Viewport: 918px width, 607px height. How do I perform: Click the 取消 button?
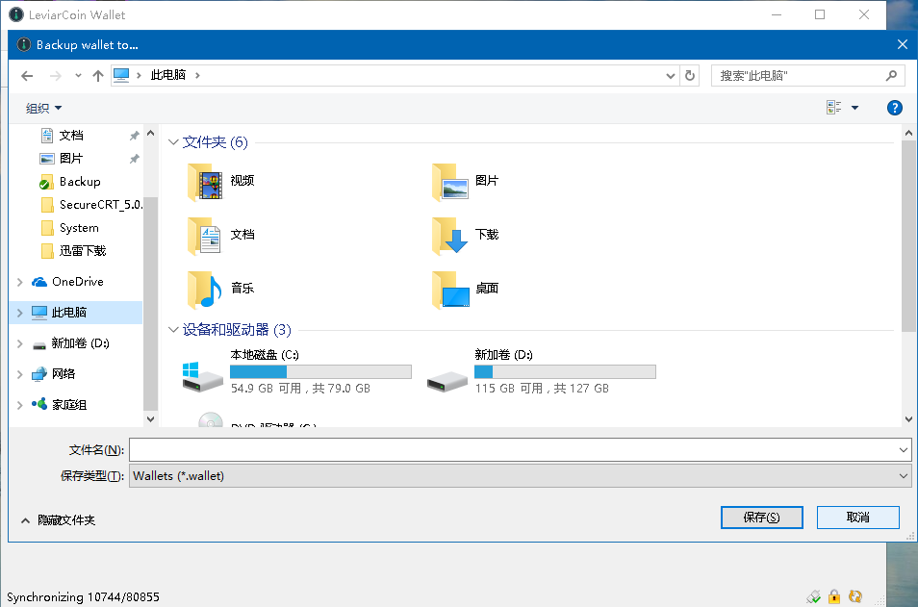tap(857, 518)
